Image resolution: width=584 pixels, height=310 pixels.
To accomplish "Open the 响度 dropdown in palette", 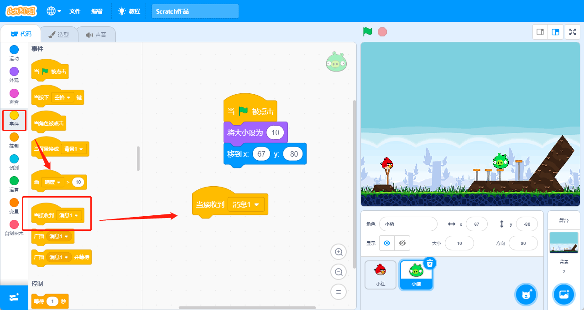I will [x=52, y=182].
